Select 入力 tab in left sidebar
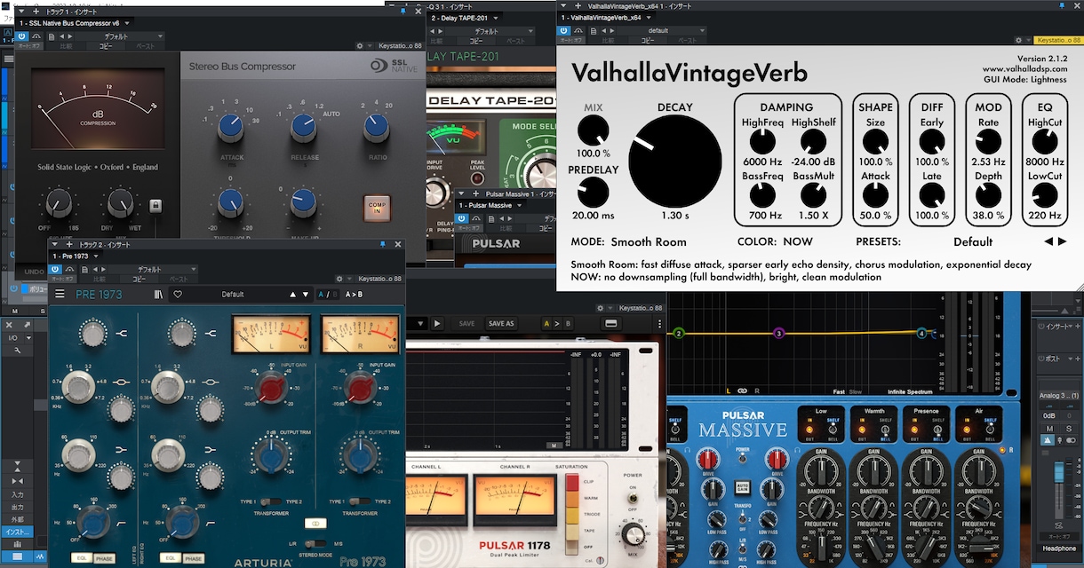This screenshot has height=568, width=1084. 17,494
